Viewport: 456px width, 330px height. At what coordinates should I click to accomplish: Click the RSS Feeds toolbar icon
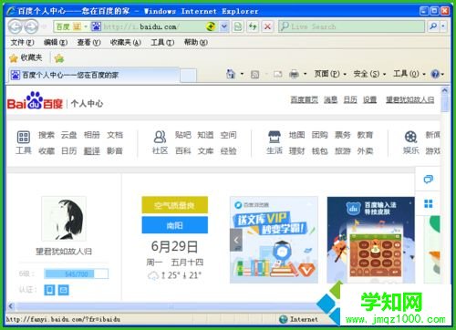click(254, 74)
